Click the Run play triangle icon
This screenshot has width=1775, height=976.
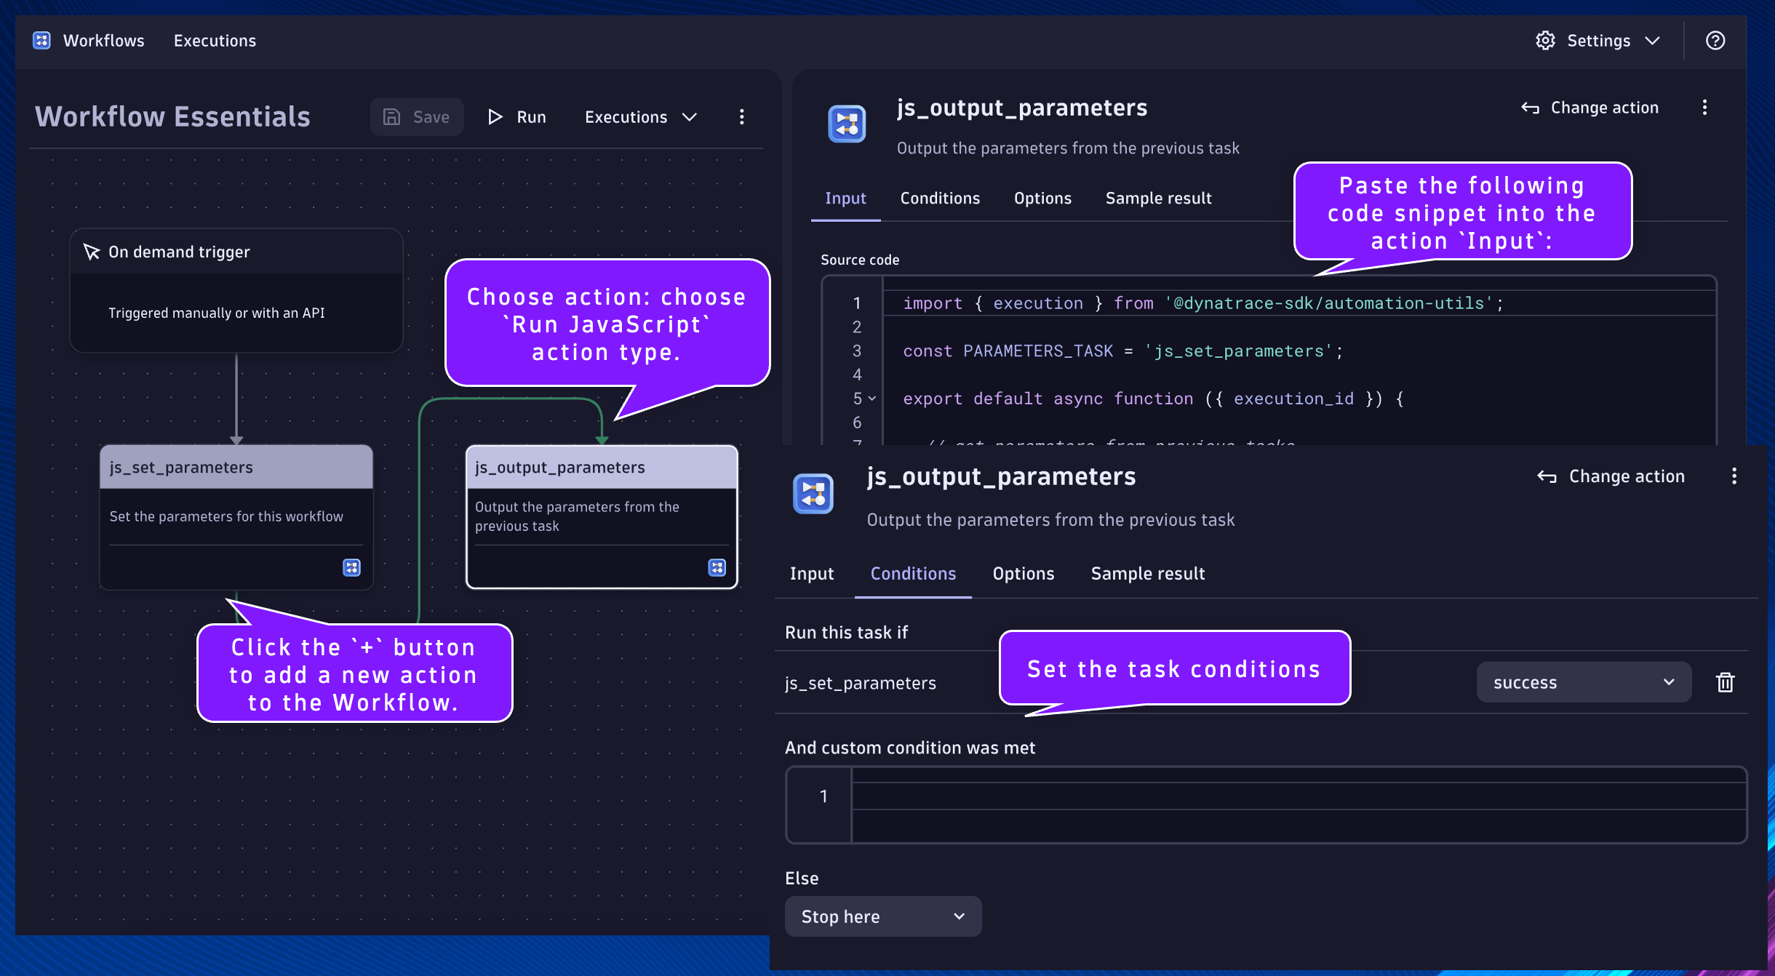[495, 117]
